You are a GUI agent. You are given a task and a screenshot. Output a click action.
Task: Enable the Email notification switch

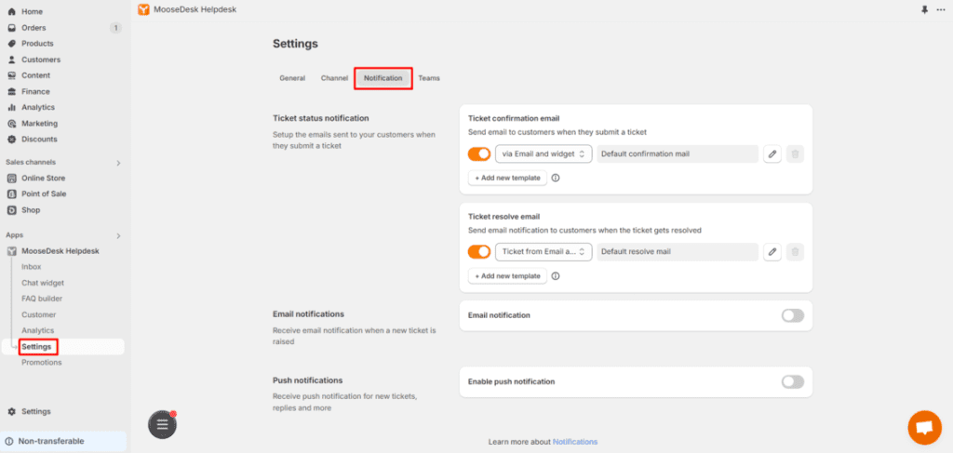pyautogui.click(x=793, y=315)
